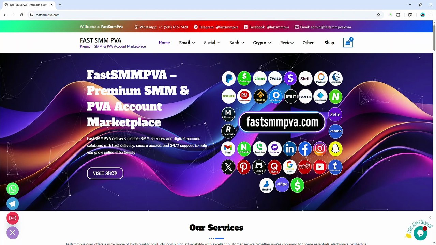This screenshot has width=436, height=245.
Task: Click the Instagram logo circle
Action: pos(320,149)
